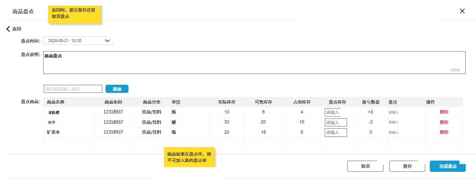Click the blue 添加 button

(117, 89)
